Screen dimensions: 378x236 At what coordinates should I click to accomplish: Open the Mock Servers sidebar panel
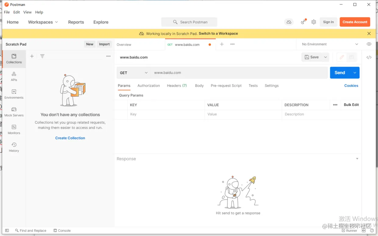[x=14, y=112]
